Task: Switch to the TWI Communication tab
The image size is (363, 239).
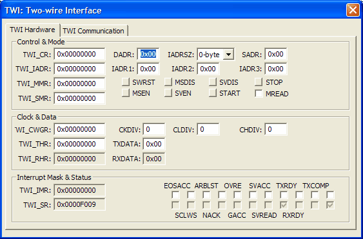Action: (x=93, y=31)
